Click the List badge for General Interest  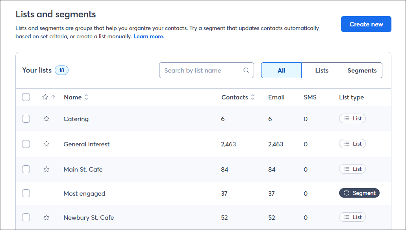[x=352, y=144]
